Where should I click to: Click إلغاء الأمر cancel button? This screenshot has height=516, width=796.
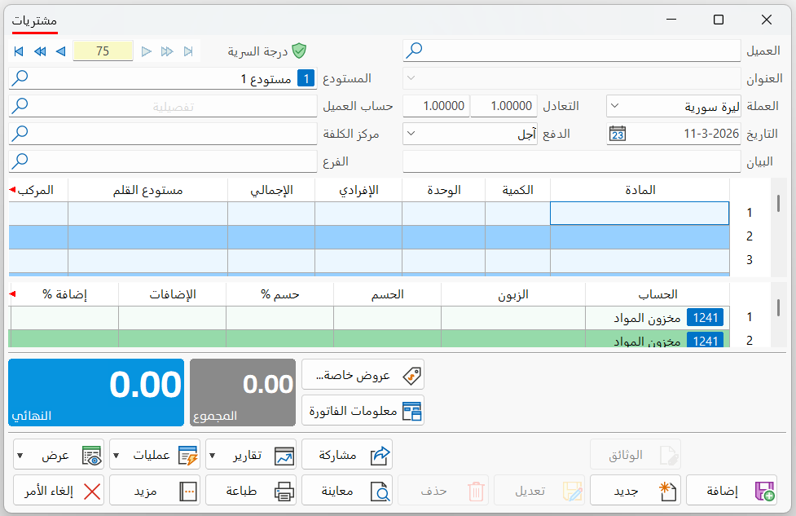click(x=59, y=490)
